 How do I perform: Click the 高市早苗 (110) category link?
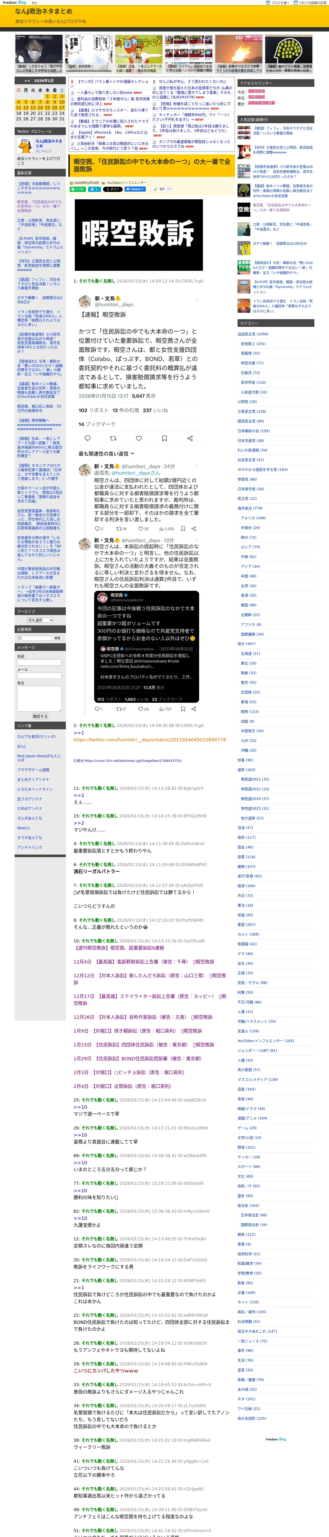coord(253,382)
